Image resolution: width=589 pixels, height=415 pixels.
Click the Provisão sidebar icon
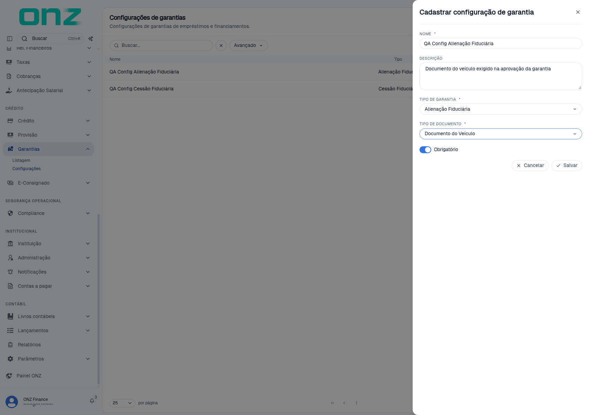(10, 135)
